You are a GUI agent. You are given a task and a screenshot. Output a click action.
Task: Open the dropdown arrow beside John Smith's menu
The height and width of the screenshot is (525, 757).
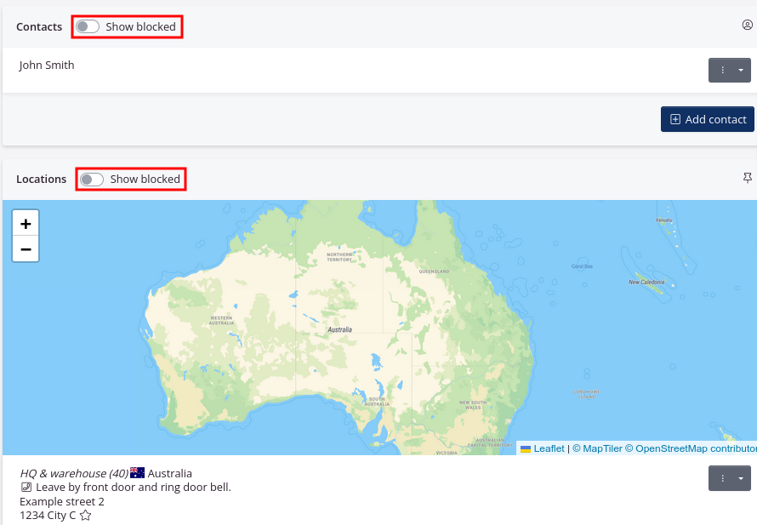[741, 70]
